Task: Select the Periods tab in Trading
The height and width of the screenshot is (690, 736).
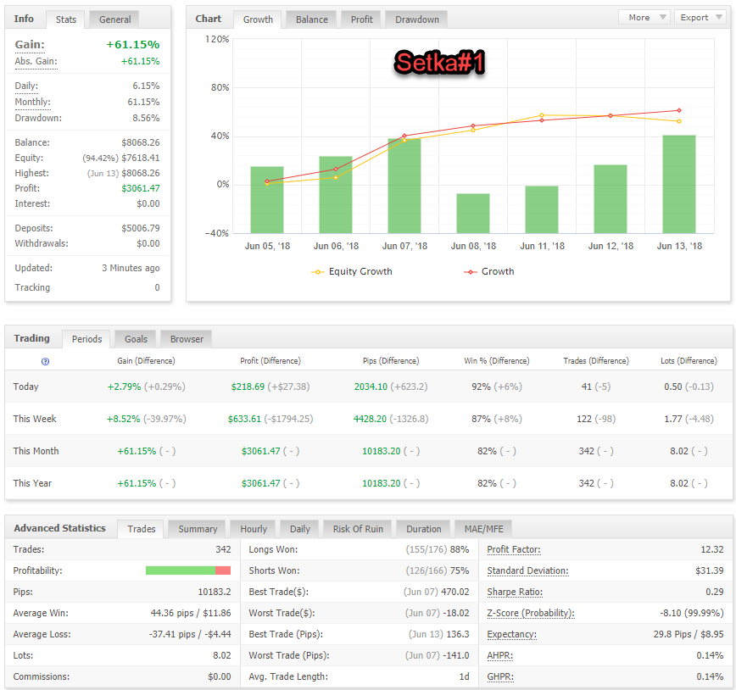Action: click(86, 339)
